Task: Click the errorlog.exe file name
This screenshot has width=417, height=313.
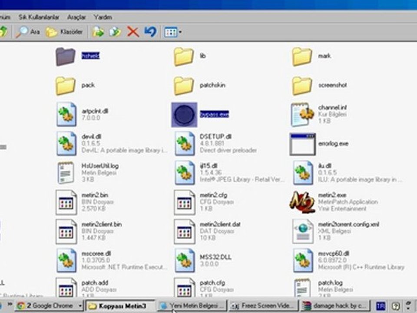Action: pyautogui.click(x=333, y=144)
